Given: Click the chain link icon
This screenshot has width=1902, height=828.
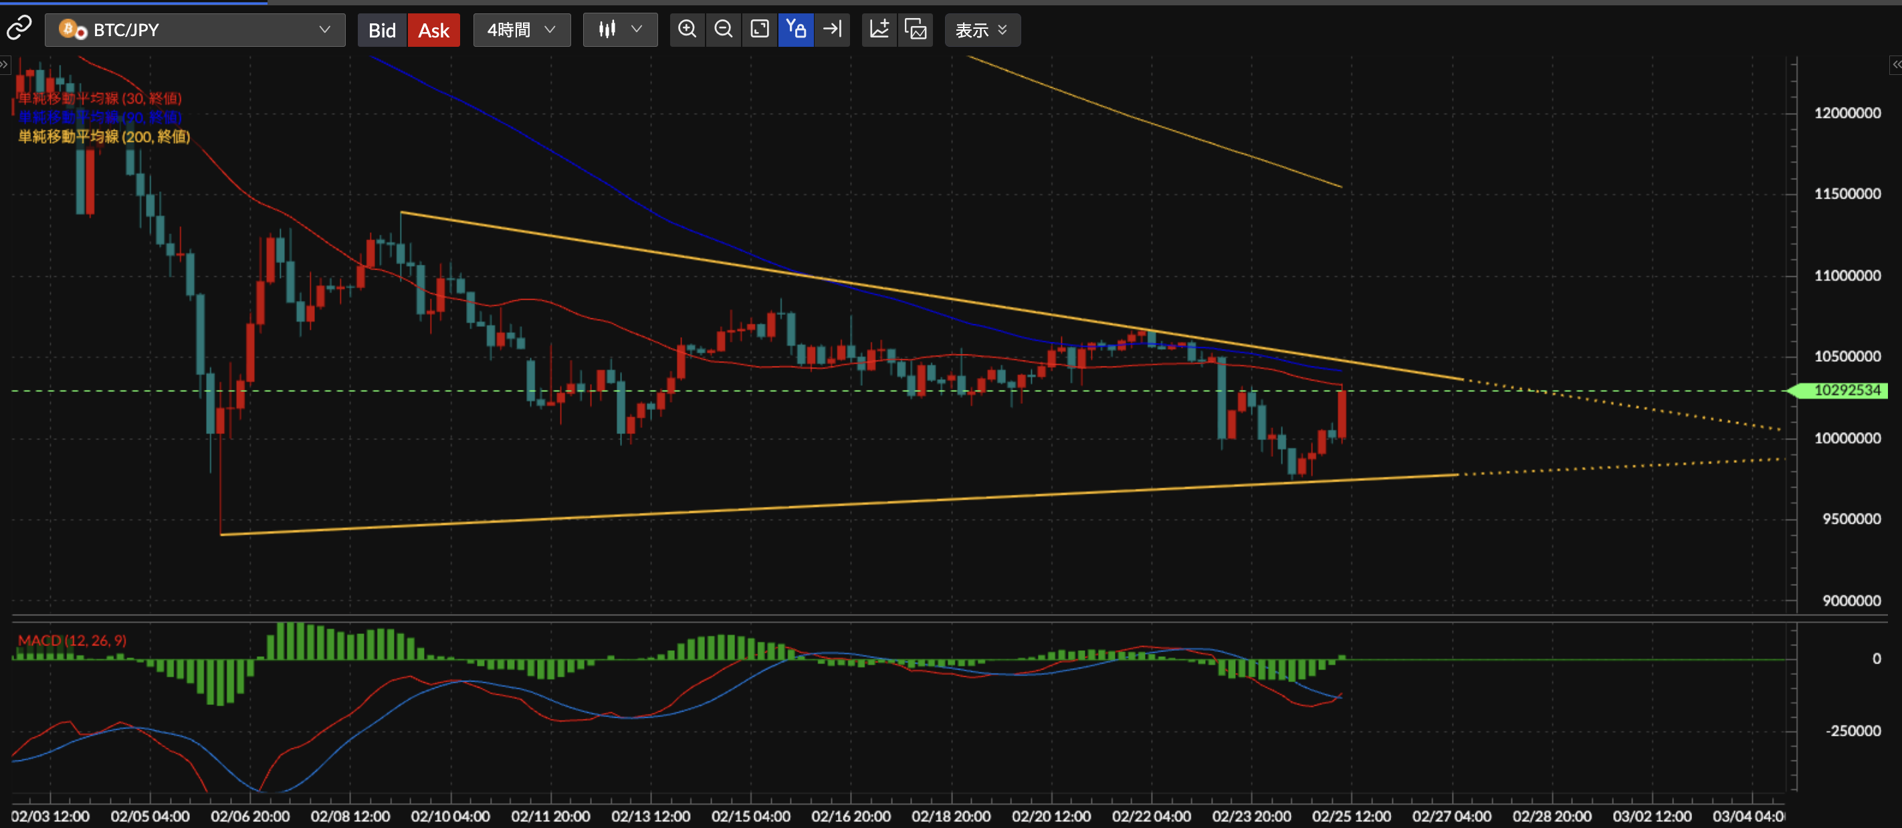Looking at the screenshot, I should tap(19, 29).
